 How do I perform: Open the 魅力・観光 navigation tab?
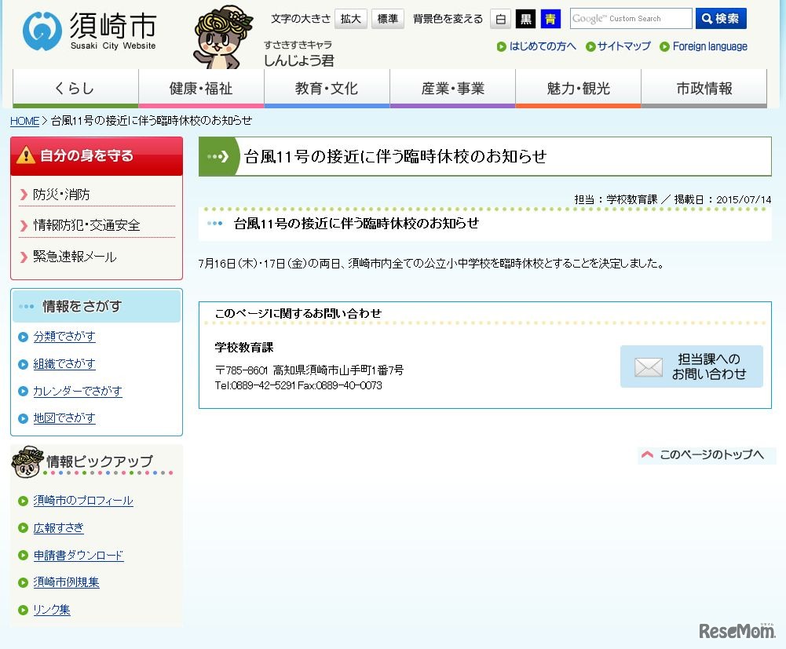tap(579, 89)
